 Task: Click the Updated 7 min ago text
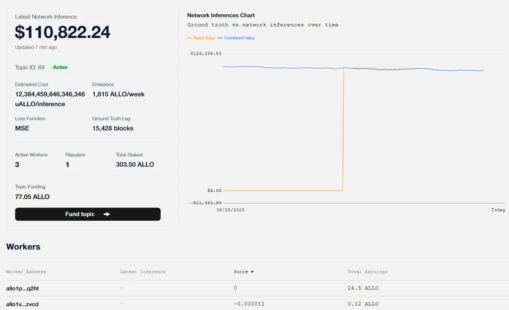[x=36, y=47]
